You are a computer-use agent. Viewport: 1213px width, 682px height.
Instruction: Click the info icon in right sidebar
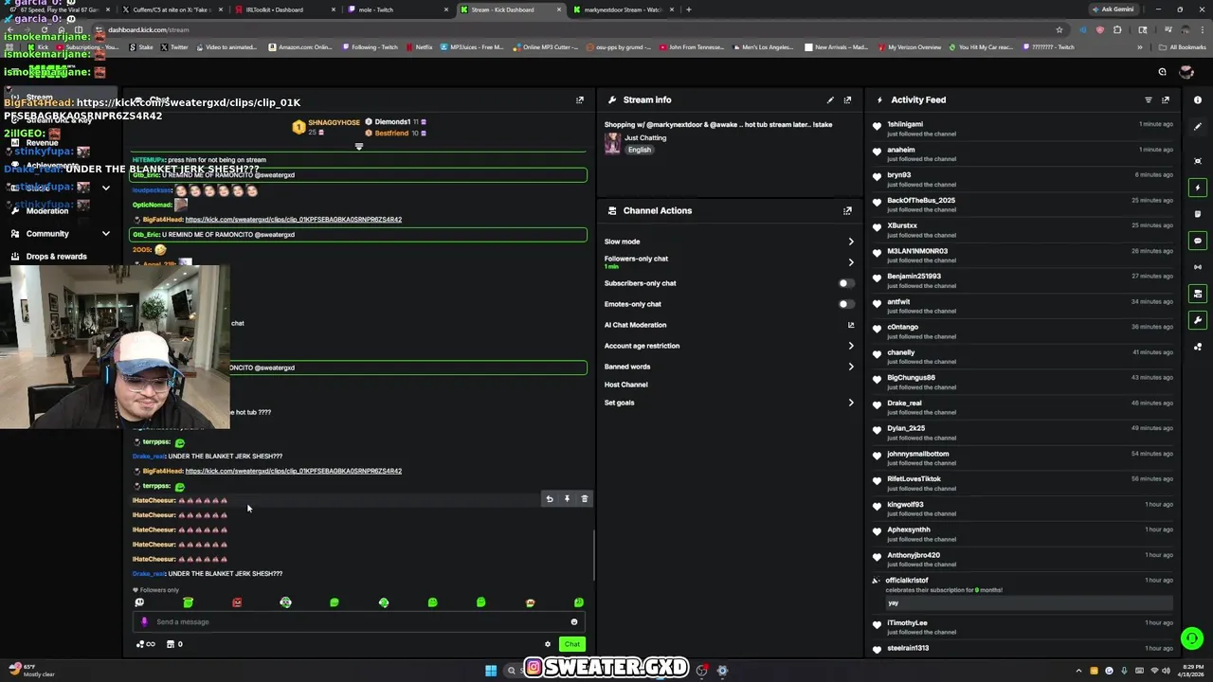coord(1198,99)
